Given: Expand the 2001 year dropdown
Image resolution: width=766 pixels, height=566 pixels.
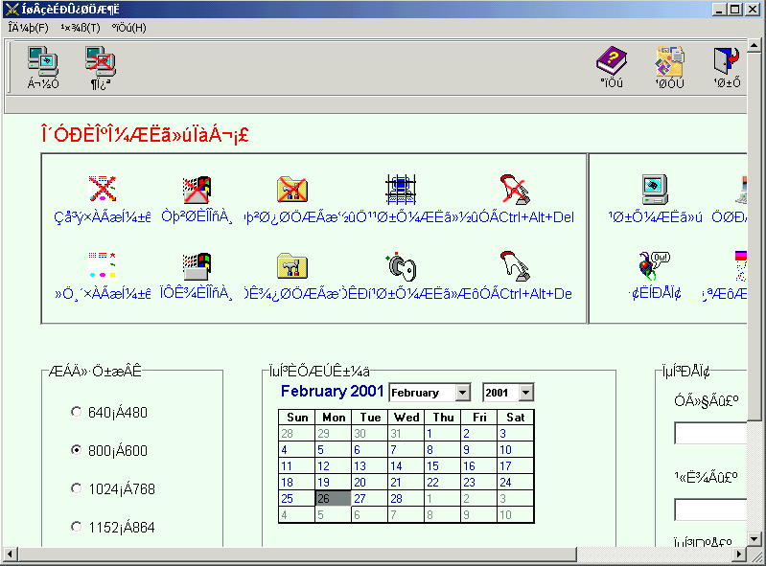Looking at the screenshot, I should click(x=525, y=393).
